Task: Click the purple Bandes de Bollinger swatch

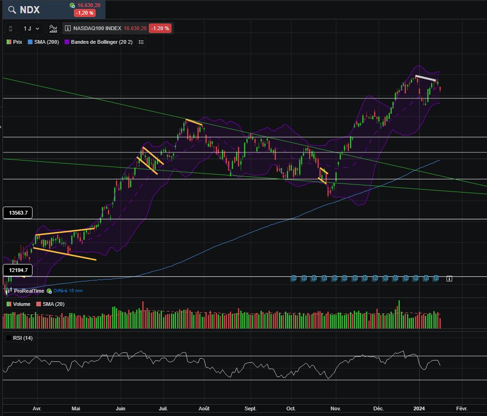Action: (67, 42)
